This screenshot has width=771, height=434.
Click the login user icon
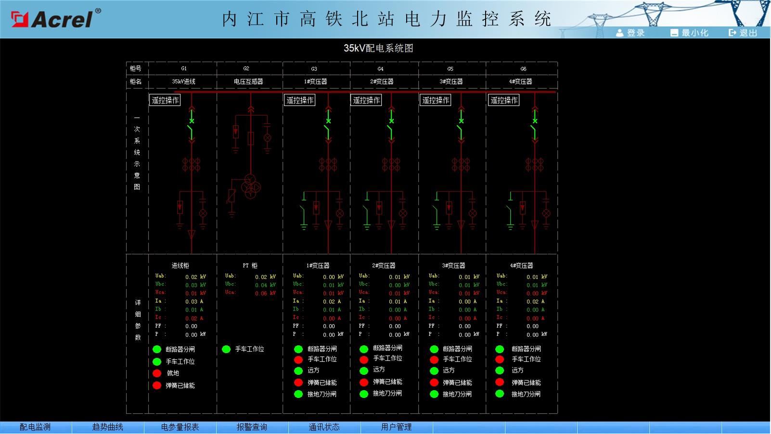click(x=620, y=33)
